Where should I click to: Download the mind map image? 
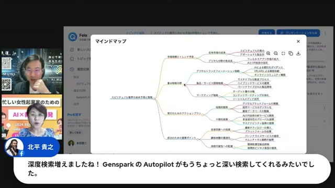pyautogui.click(x=298, y=53)
